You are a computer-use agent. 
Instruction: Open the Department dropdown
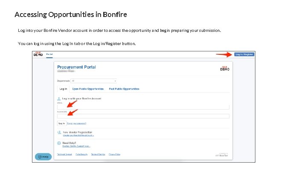(94, 81)
